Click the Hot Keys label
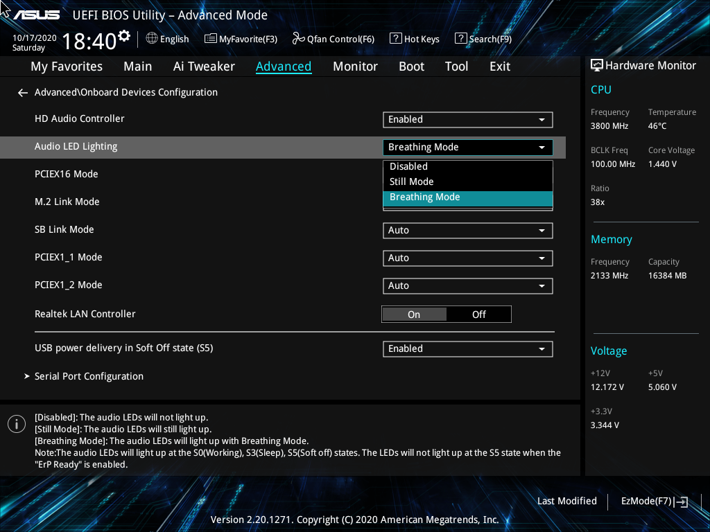This screenshot has height=532, width=710. click(x=422, y=39)
